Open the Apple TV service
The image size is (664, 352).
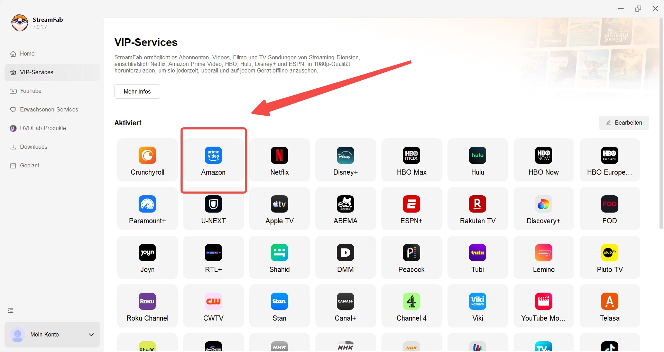[279, 208]
